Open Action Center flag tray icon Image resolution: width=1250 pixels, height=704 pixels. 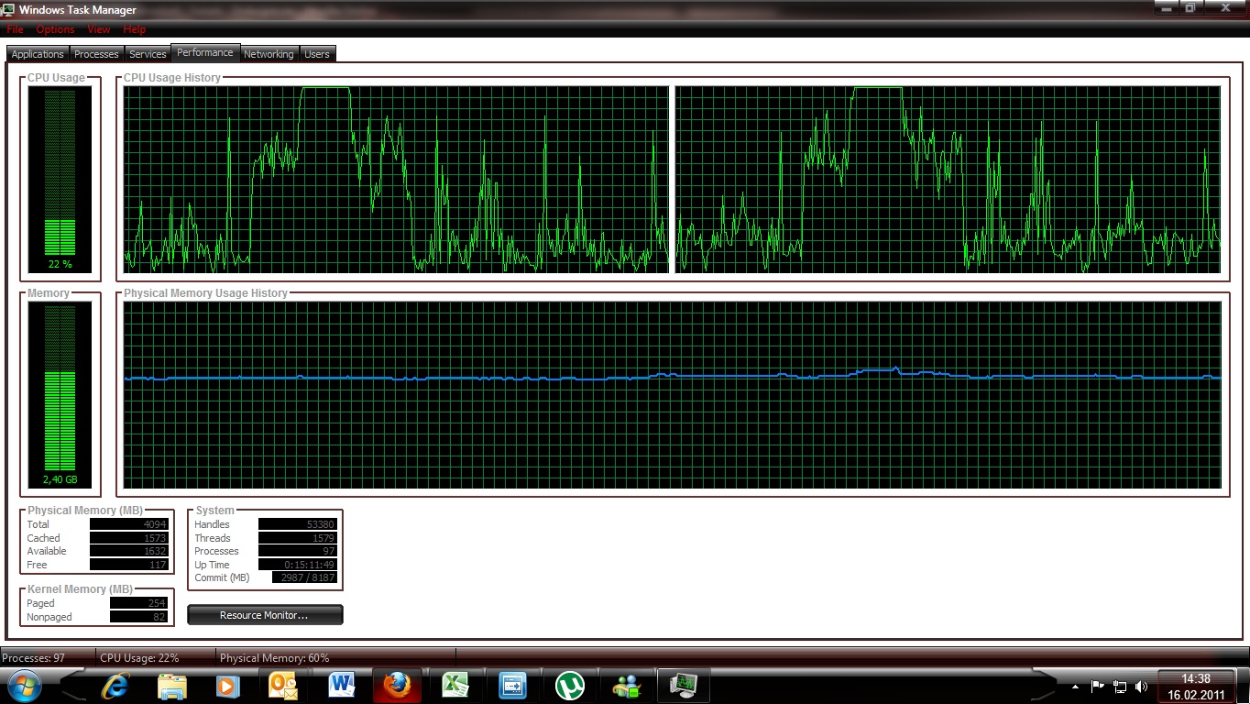tap(1097, 686)
